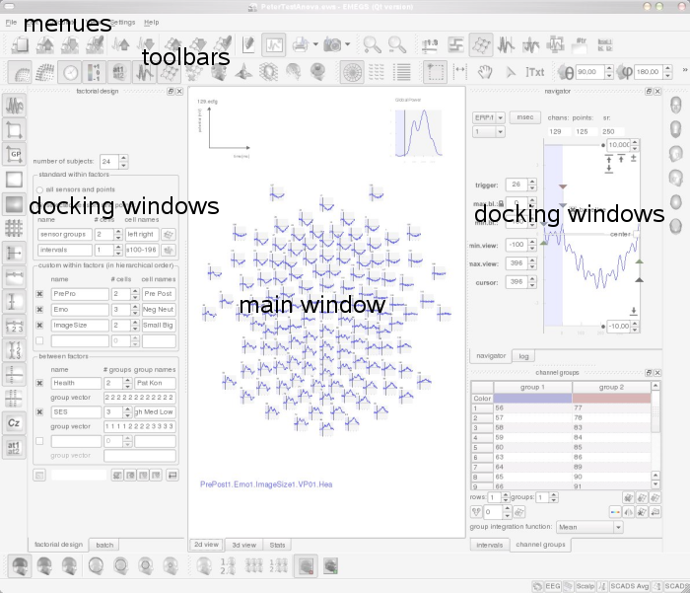Screen dimensions: 690x593
Task: Open the ERP/t dropdown in navigator
Action: pos(488,116)
